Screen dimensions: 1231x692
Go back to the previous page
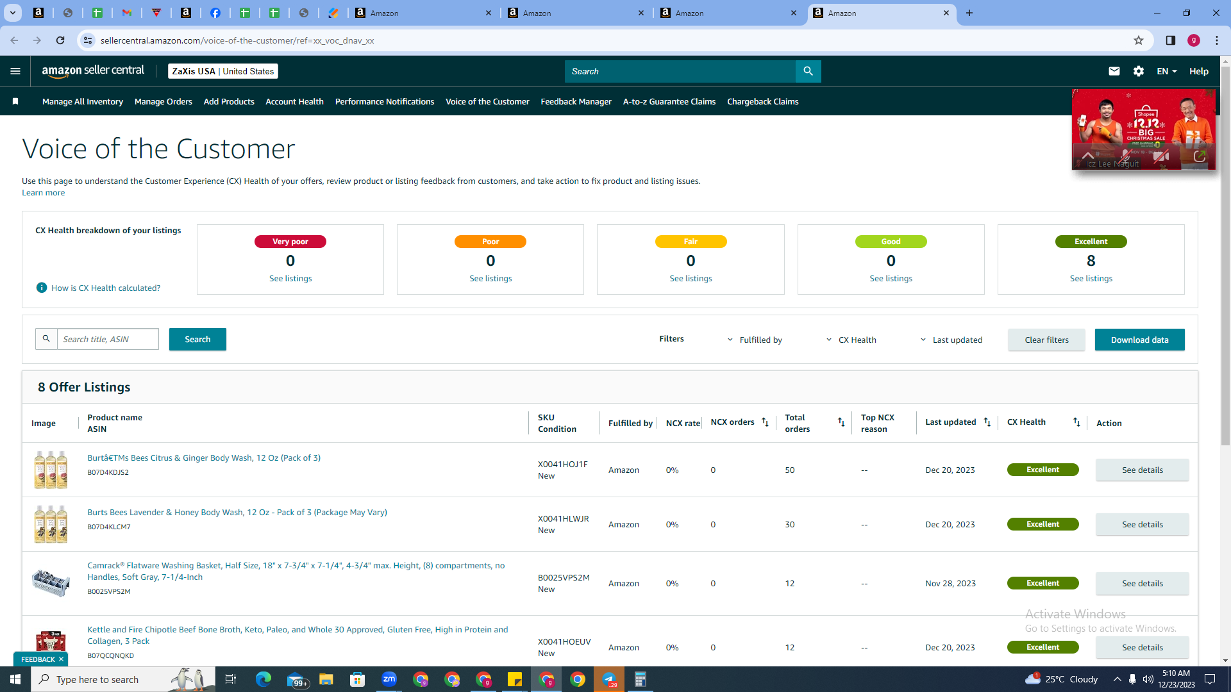(x=14, y=40)
